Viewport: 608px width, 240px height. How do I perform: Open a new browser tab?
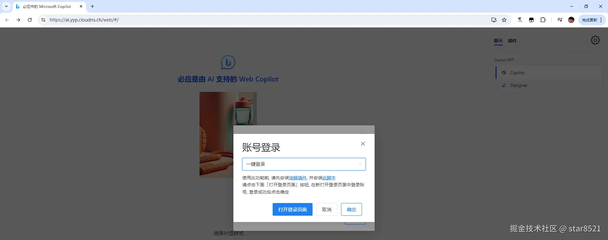pos(92,6)
